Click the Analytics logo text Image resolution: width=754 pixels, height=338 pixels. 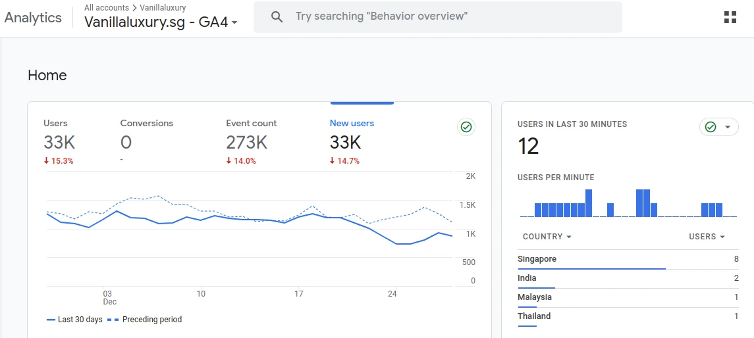coord(33,18)
